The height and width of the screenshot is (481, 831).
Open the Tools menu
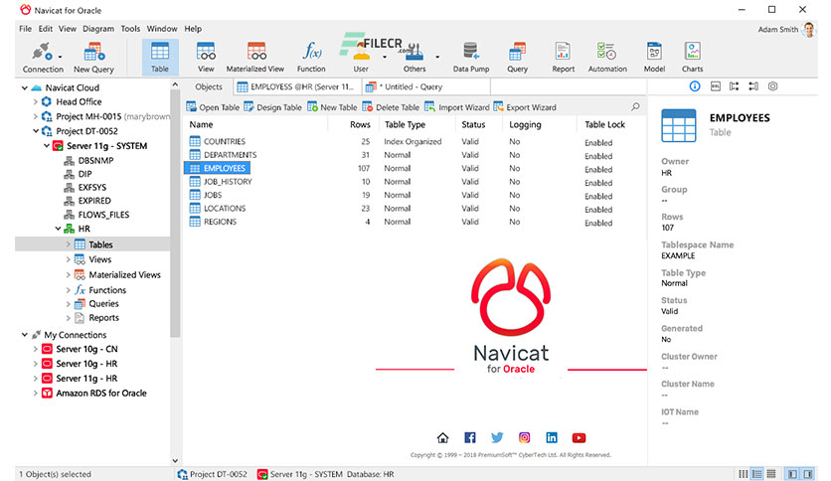(130, 29)
